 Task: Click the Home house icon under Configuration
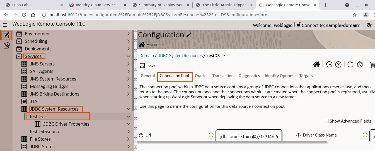(142, 45)
